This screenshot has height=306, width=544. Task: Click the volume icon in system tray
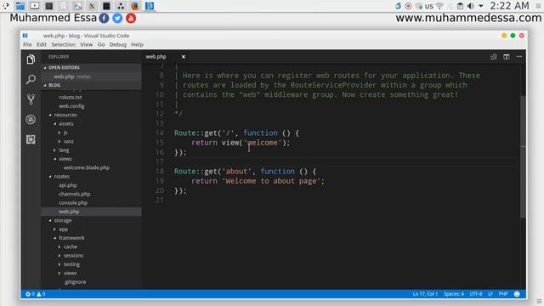tap(470, 6)
